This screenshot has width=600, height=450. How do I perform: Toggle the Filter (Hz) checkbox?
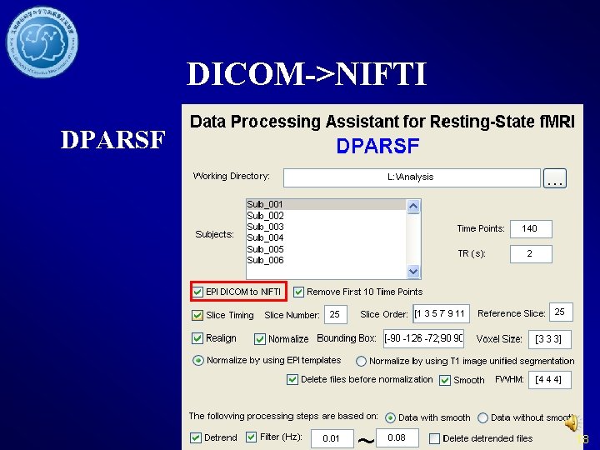pos(252,437)
